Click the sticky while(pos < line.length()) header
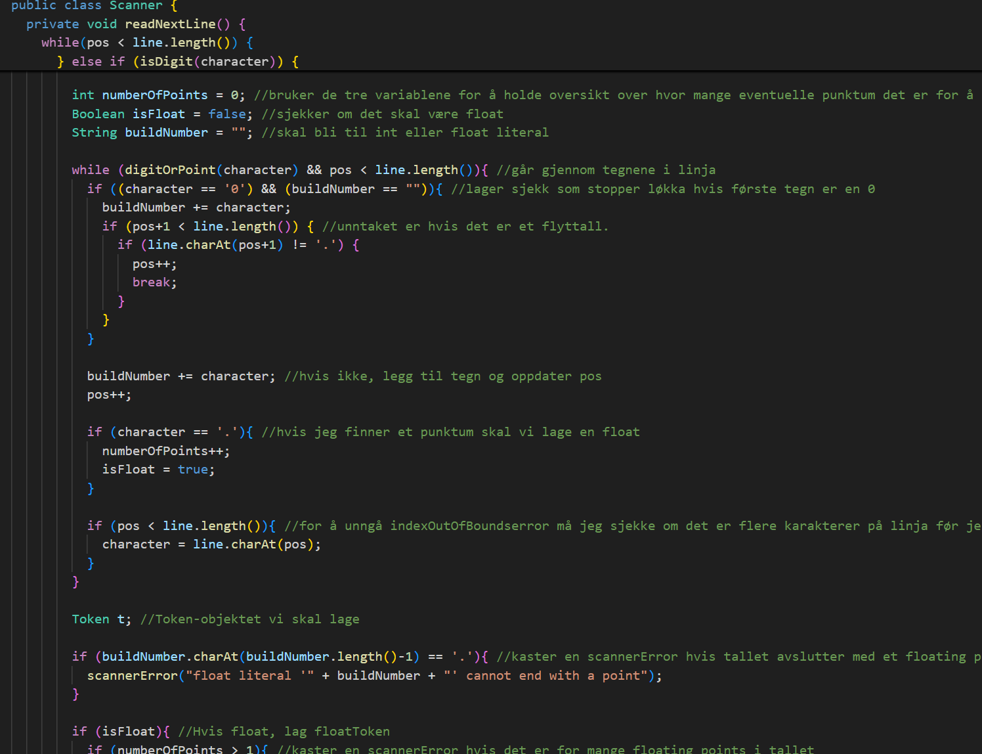This screenshot has height=754, width=982. pyautogui.click(x=144, y=42)
